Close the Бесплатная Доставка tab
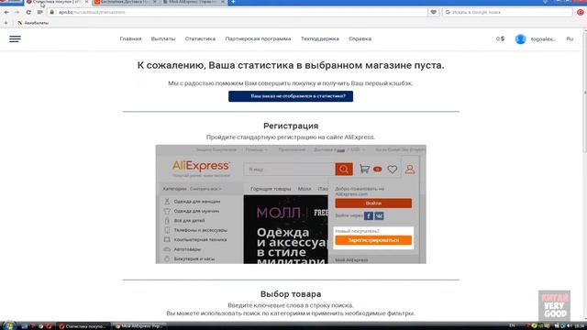 [155, 2]
